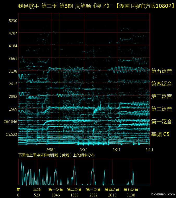Click the 零 label under the lower chart

[x=18, y=189]
